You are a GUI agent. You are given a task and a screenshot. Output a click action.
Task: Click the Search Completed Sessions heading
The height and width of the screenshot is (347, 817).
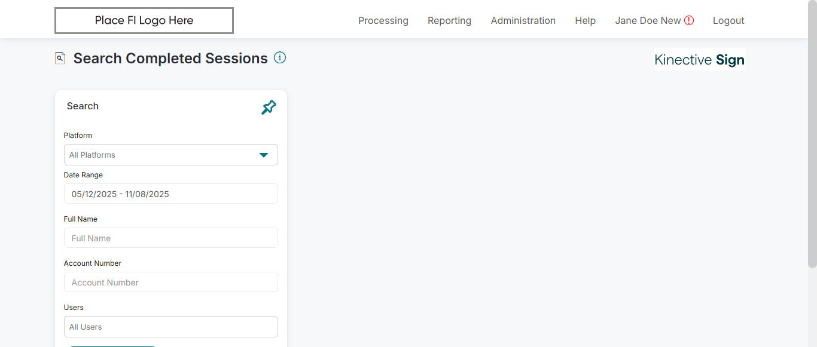[170, 59]
